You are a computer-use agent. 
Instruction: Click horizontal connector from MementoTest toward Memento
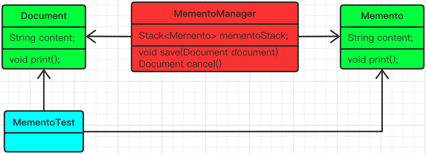click(x=234, y=131)
